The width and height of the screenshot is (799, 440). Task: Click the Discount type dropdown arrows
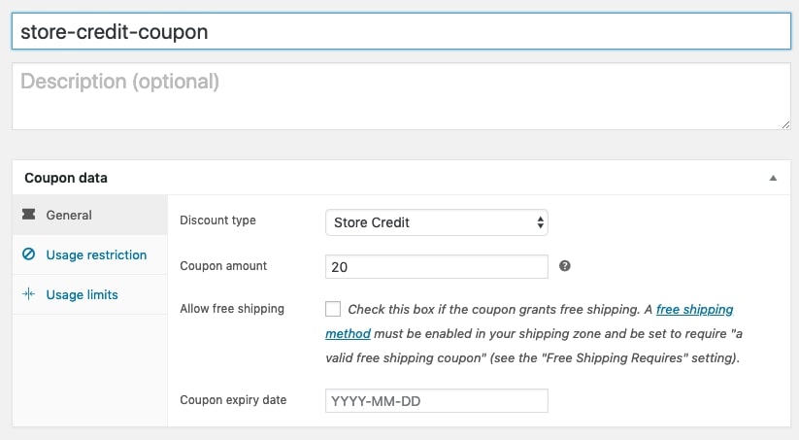(x=540, y=222)
